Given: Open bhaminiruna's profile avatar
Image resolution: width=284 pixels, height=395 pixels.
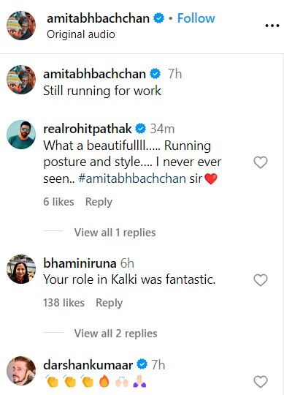Looking at the screenshot, I should [x=21, y=269].
